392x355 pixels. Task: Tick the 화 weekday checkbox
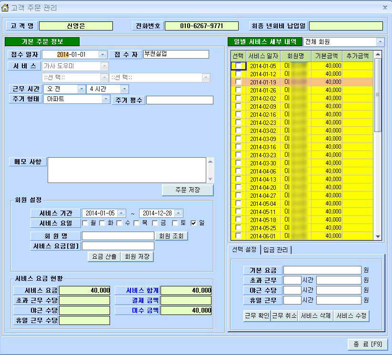coord(102,223)
